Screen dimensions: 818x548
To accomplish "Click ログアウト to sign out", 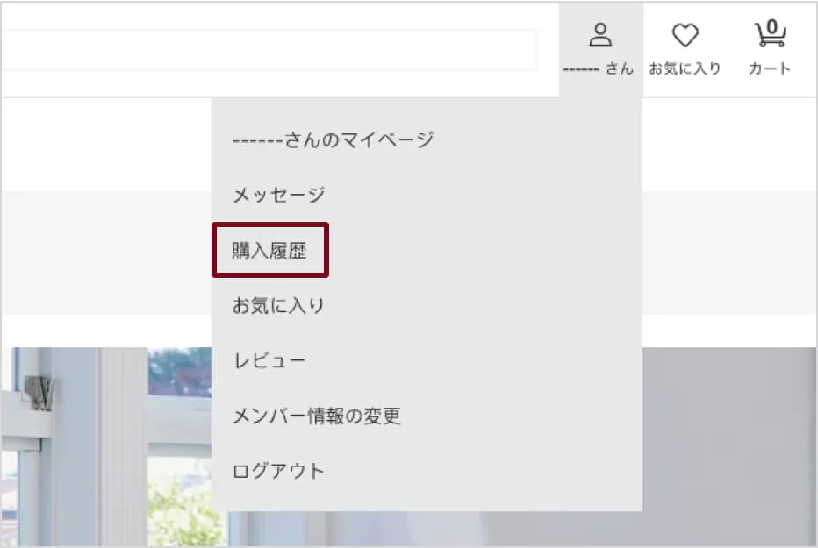I will point(278,472).
